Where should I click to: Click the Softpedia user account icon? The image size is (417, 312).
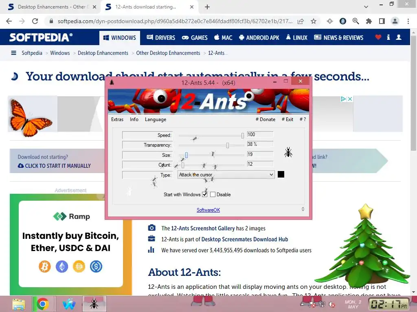pos(399,37)
